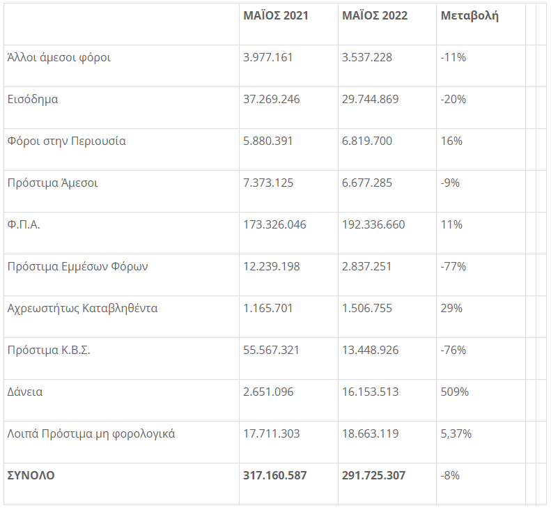Select the Πρόστιμα Άμεσοι row label

52,183
